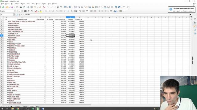Click the Open folder icon

[x=7, y=7]
